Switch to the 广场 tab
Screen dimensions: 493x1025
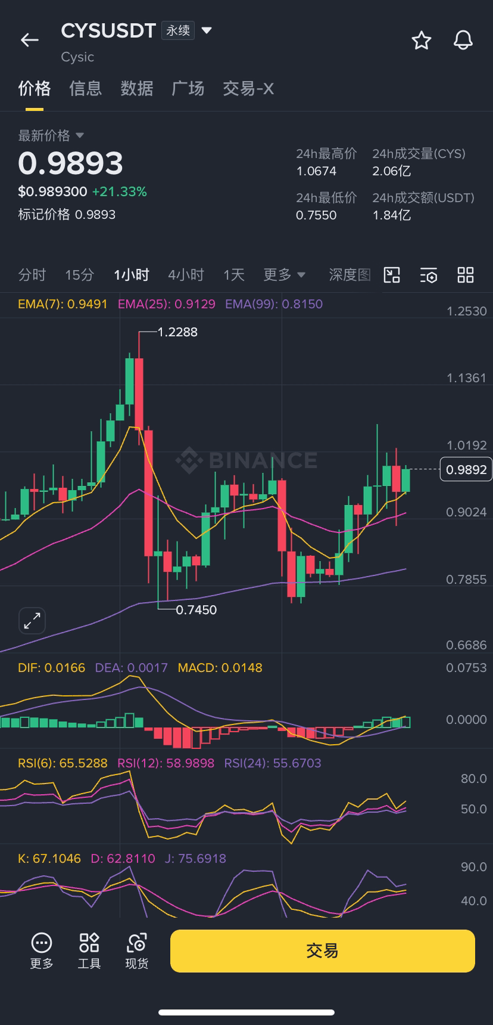tap(188, 89)
